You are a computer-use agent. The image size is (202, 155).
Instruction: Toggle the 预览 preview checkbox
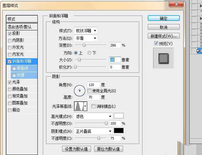pos(156,43)
